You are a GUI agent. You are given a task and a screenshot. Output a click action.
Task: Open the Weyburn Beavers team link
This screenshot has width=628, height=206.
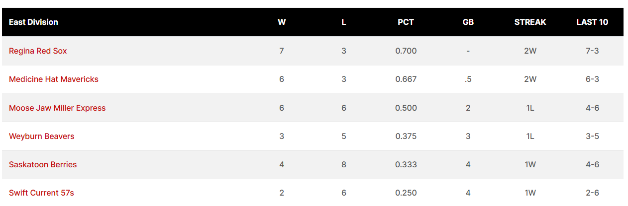pos(41,136)
